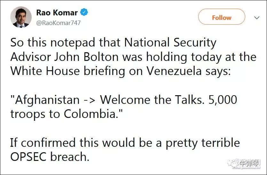Click the "->" arrow in the quoted note

[x=90, y=100]
